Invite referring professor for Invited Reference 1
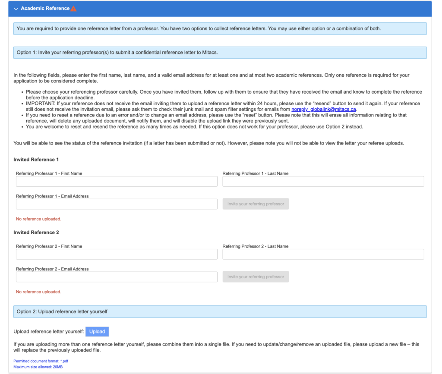Image resolution: width=442 pixels, height=374 pixels. 256,204
